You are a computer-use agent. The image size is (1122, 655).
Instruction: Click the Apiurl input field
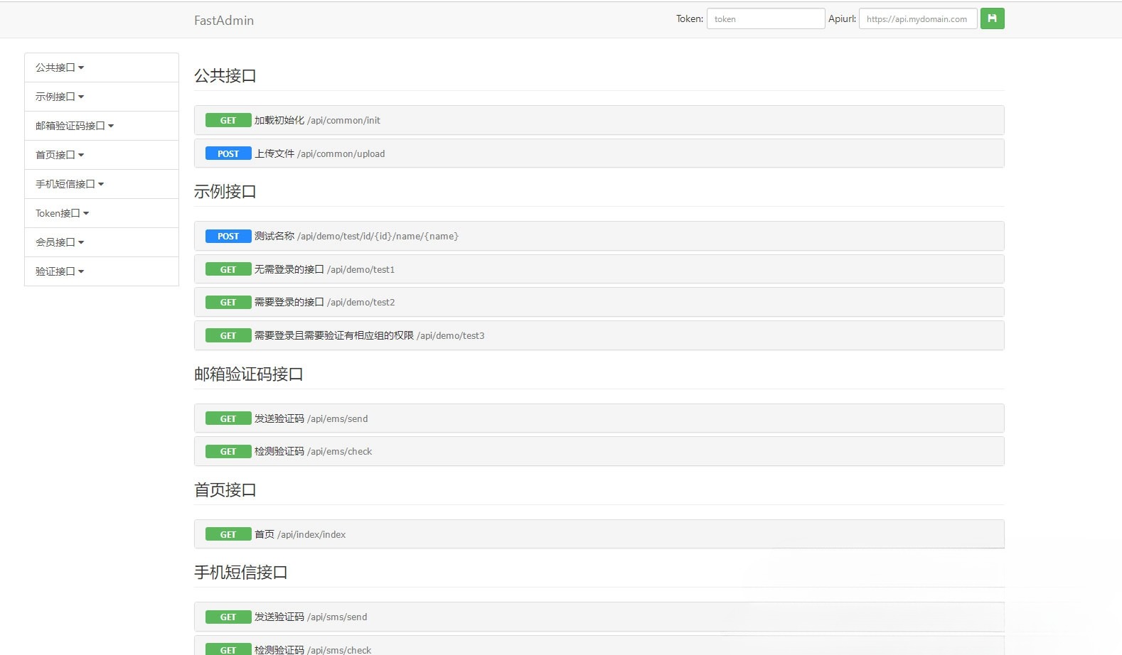click(x=917, y=19)
